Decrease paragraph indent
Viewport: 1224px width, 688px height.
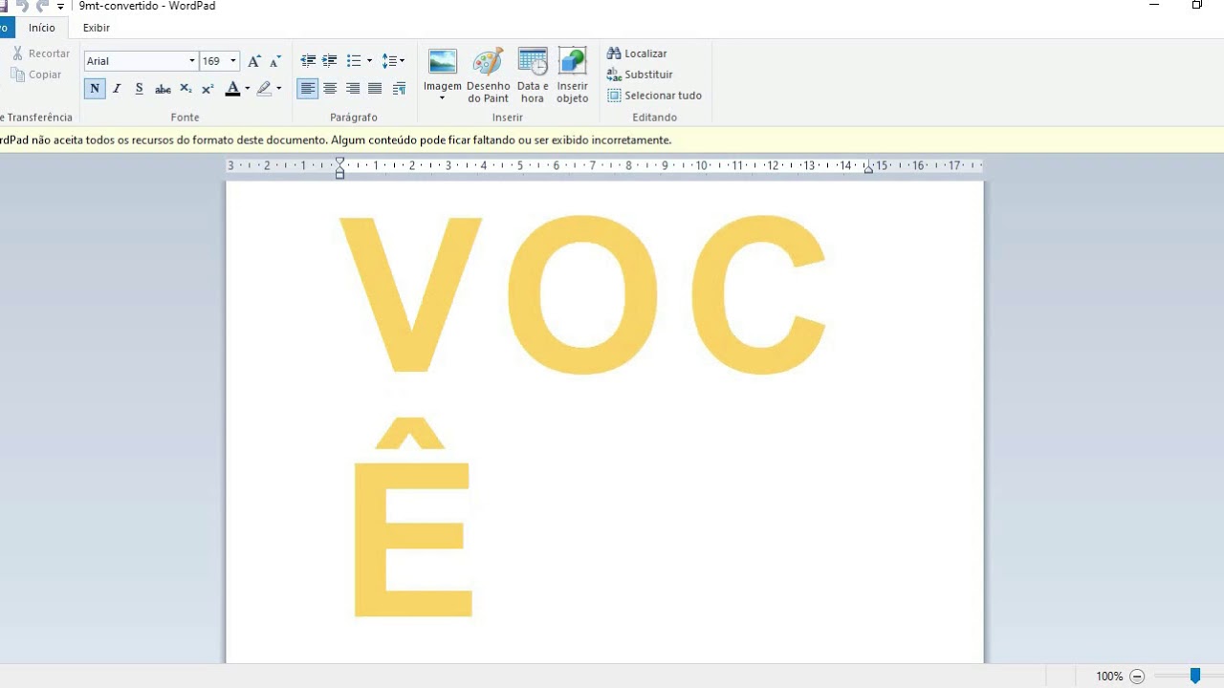click(308, 61)
